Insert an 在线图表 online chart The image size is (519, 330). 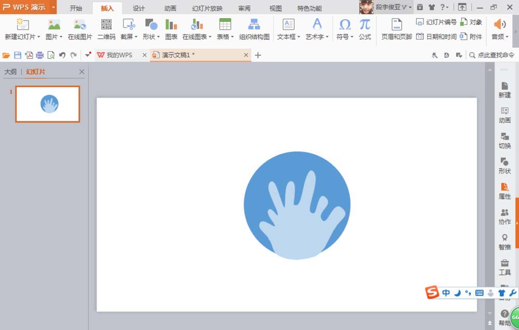click(x=197, y=29)
